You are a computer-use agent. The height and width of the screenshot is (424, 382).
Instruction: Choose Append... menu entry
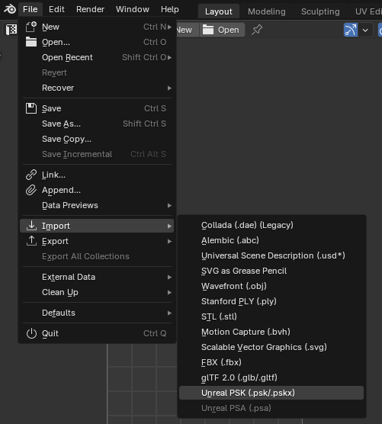point(97,190)
